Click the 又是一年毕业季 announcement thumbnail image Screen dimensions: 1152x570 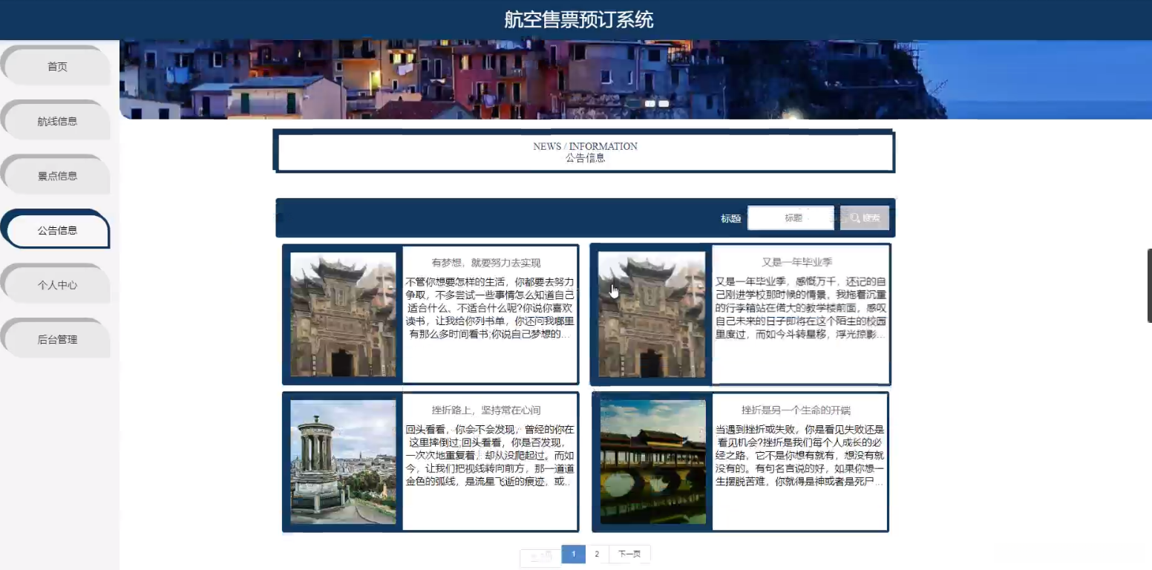(x=652, y=315)
